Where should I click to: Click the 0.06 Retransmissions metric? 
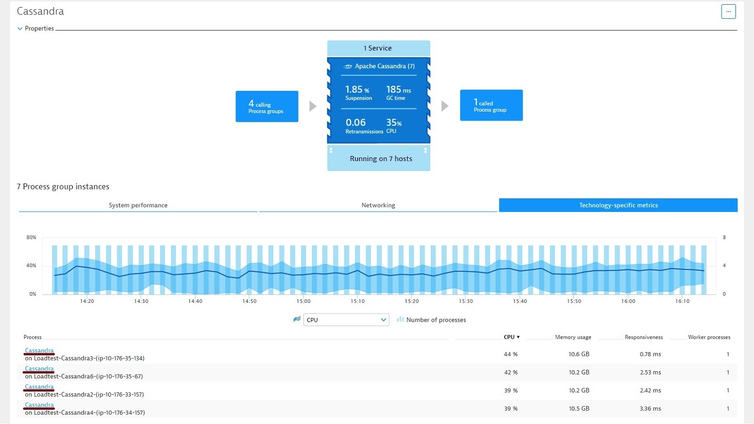[x=364, y=126]
